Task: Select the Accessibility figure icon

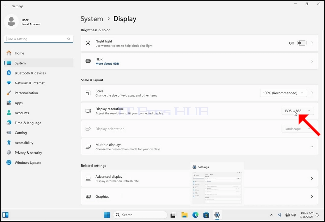Action: [x=9, y=143]
